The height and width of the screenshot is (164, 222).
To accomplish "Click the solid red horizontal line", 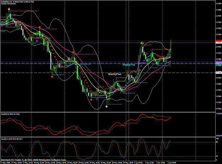I will 108,41.
